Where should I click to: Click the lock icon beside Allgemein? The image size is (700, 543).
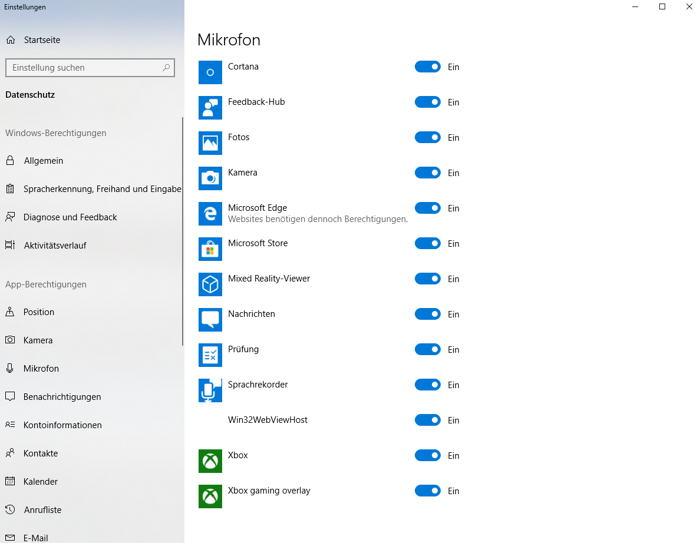pyautogui.click(x=10, y=161)
